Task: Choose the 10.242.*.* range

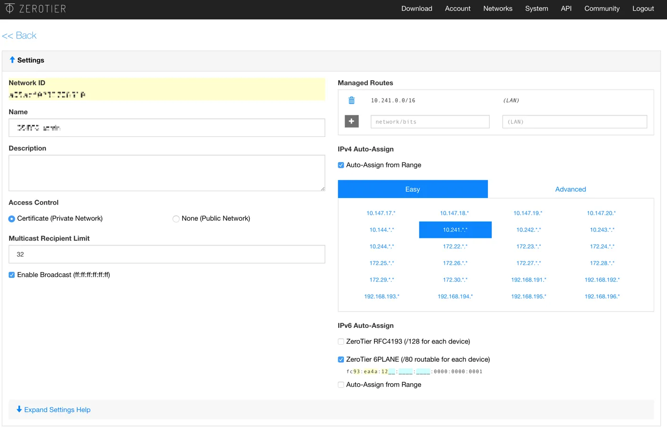Action: (528, 230)
